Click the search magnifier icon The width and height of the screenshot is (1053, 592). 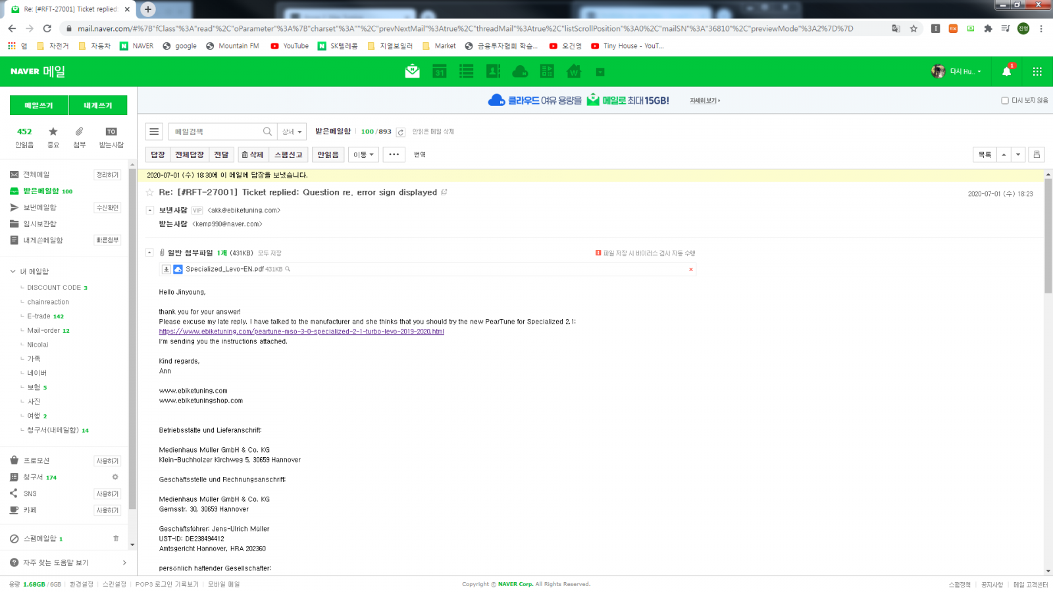[x=267, y=132]
